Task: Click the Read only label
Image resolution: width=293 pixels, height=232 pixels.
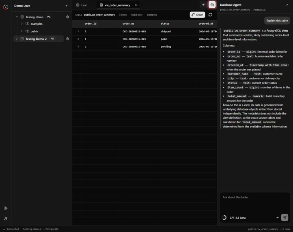Action: tap(137, 15)
